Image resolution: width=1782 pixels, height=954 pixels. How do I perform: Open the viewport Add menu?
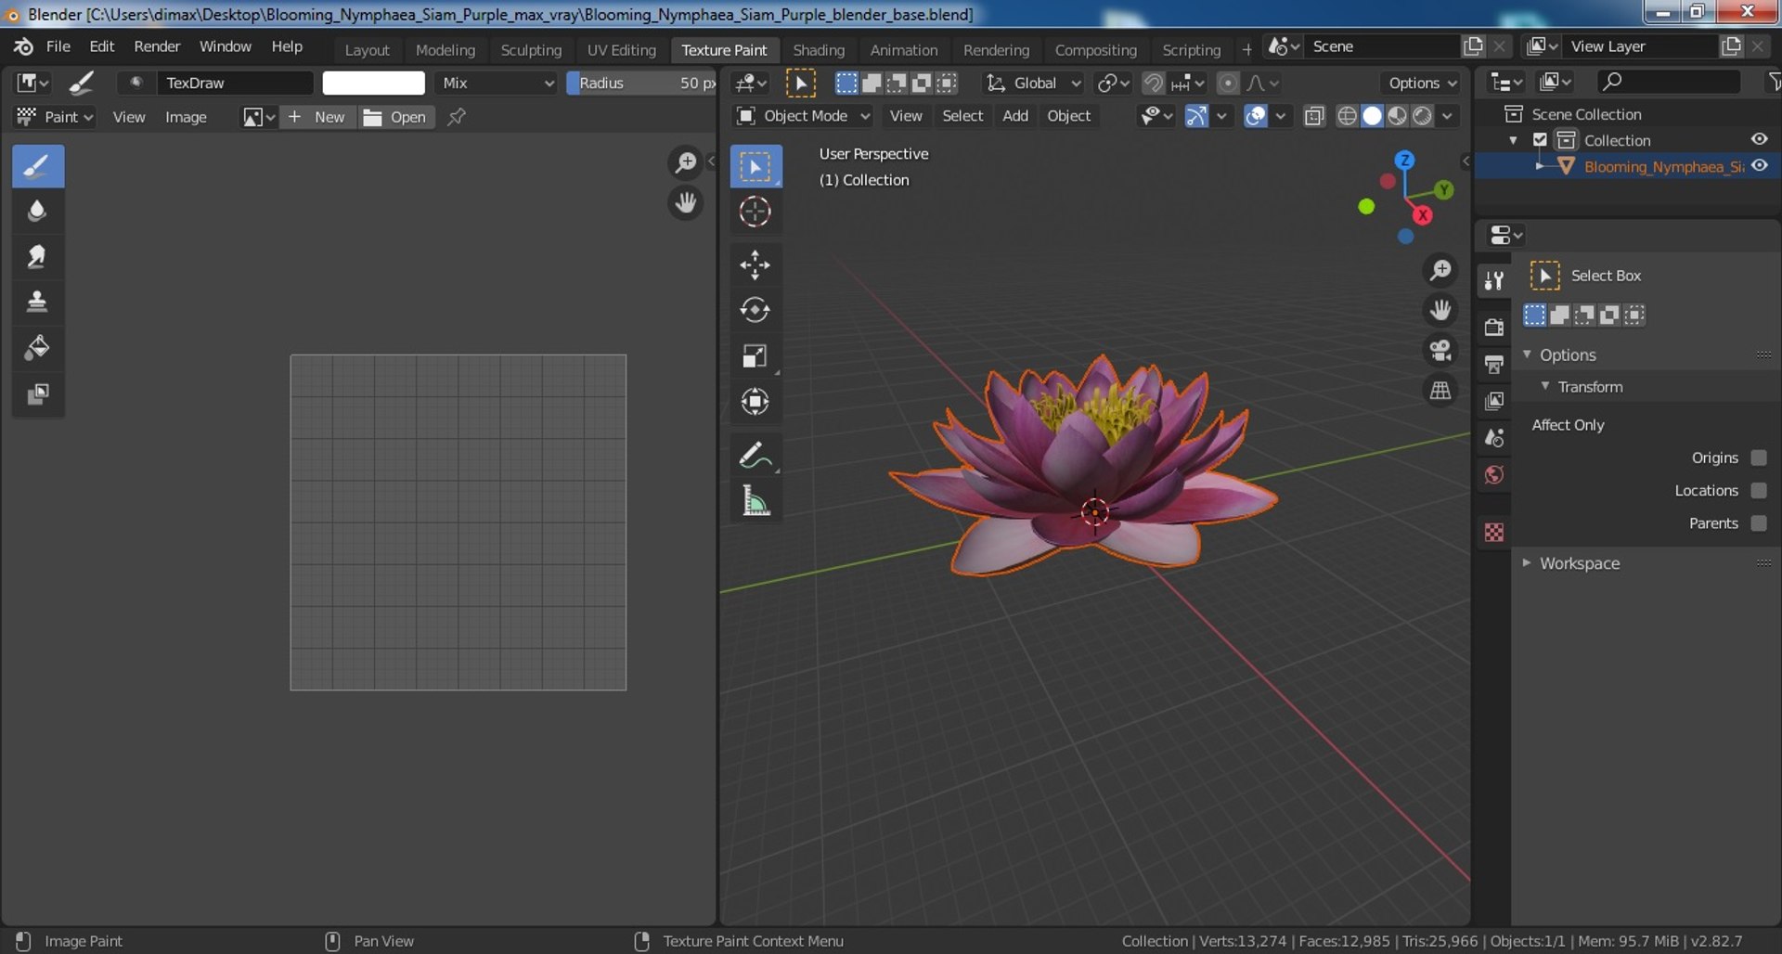(x=1015, y=116)
